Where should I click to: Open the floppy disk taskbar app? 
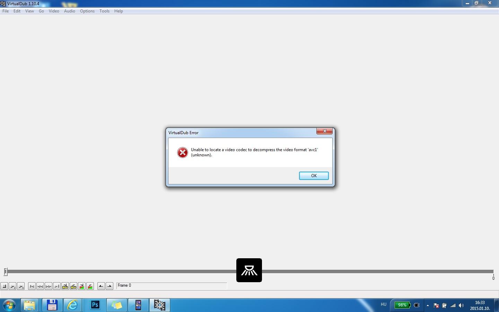(52, 305)
